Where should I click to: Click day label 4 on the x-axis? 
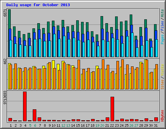point(25,125)
